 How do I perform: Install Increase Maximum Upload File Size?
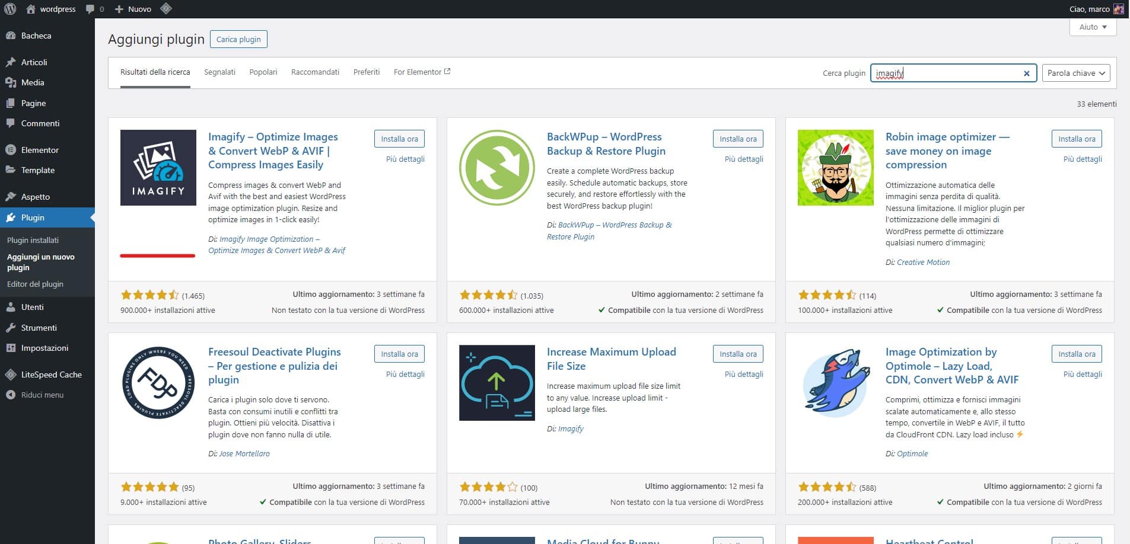coord(738,354)
